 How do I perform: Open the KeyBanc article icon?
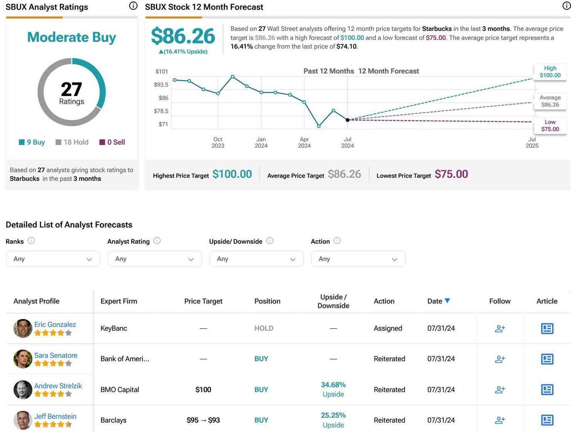[547, 328]
